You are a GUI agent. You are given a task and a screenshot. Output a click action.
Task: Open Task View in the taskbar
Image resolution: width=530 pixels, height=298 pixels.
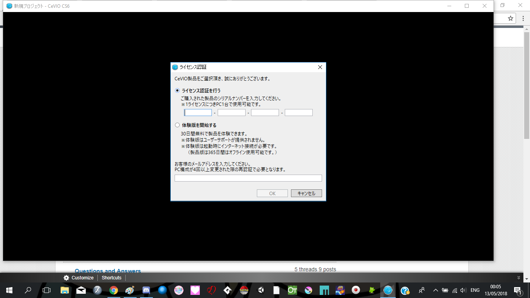click(47, 290)
